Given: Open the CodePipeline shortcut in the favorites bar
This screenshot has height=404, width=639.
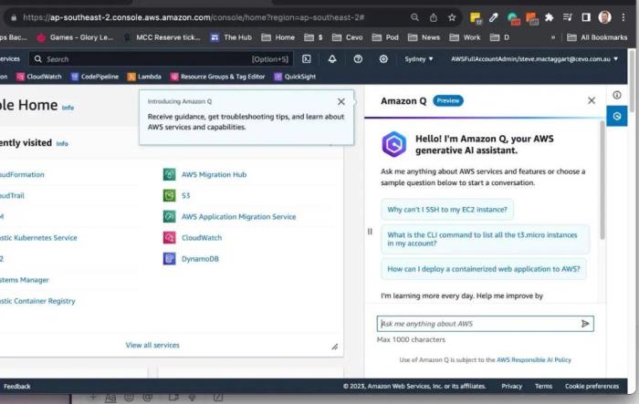Looking at the screenshot, I should click(95, 77).
